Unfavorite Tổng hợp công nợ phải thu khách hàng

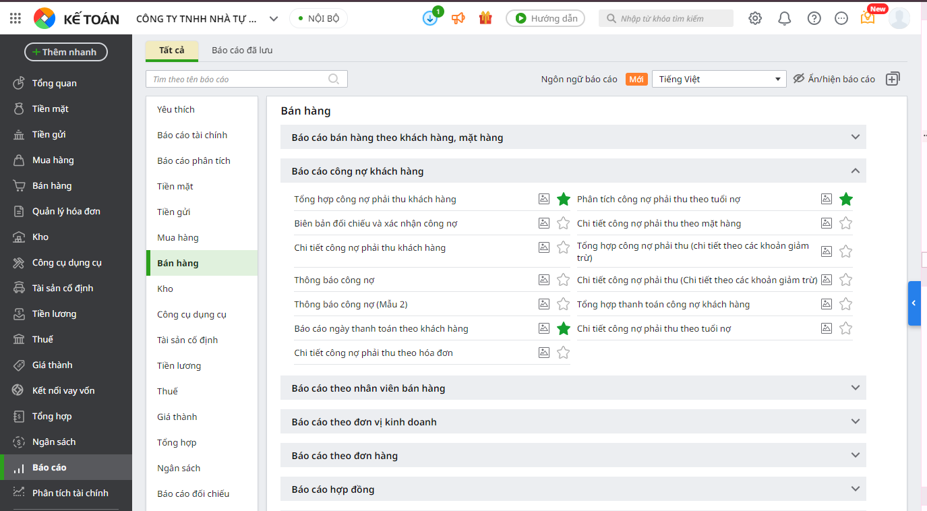(564, 199)
